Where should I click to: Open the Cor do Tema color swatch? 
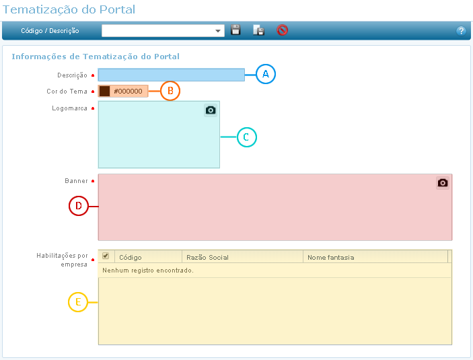click(x=105, y=91)
